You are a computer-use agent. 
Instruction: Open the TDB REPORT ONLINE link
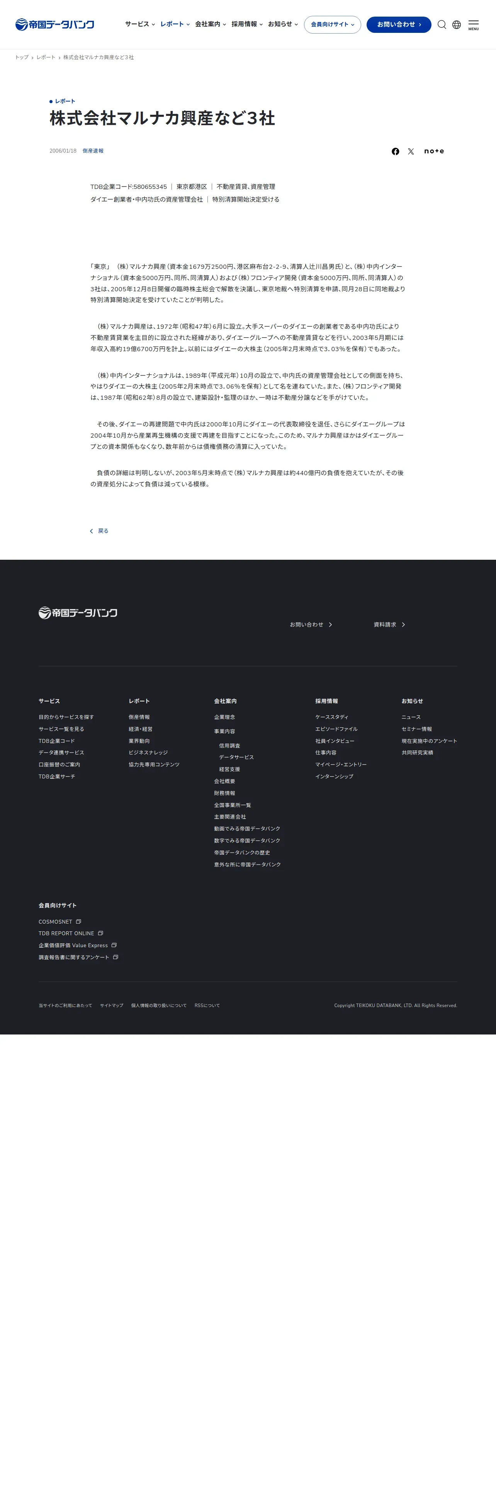click(66, 933)
